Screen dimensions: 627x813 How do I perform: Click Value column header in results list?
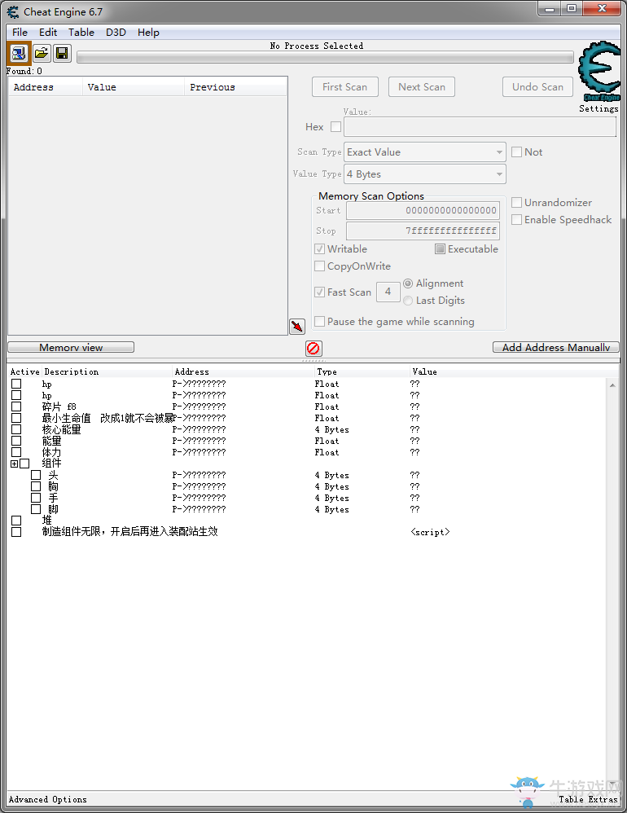point(134,87)
